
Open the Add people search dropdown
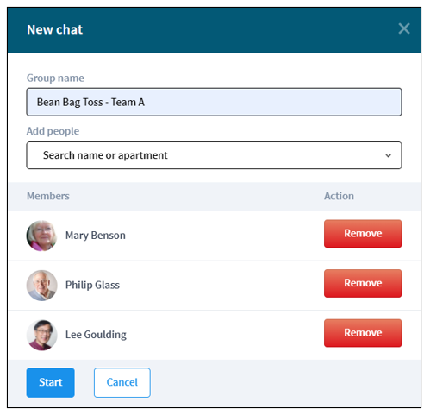point(214,155)
